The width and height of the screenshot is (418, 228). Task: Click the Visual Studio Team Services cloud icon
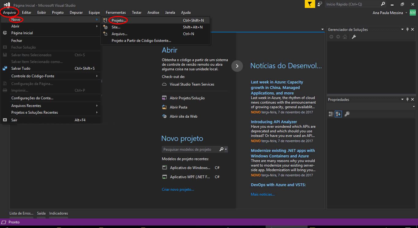point(164,84)
